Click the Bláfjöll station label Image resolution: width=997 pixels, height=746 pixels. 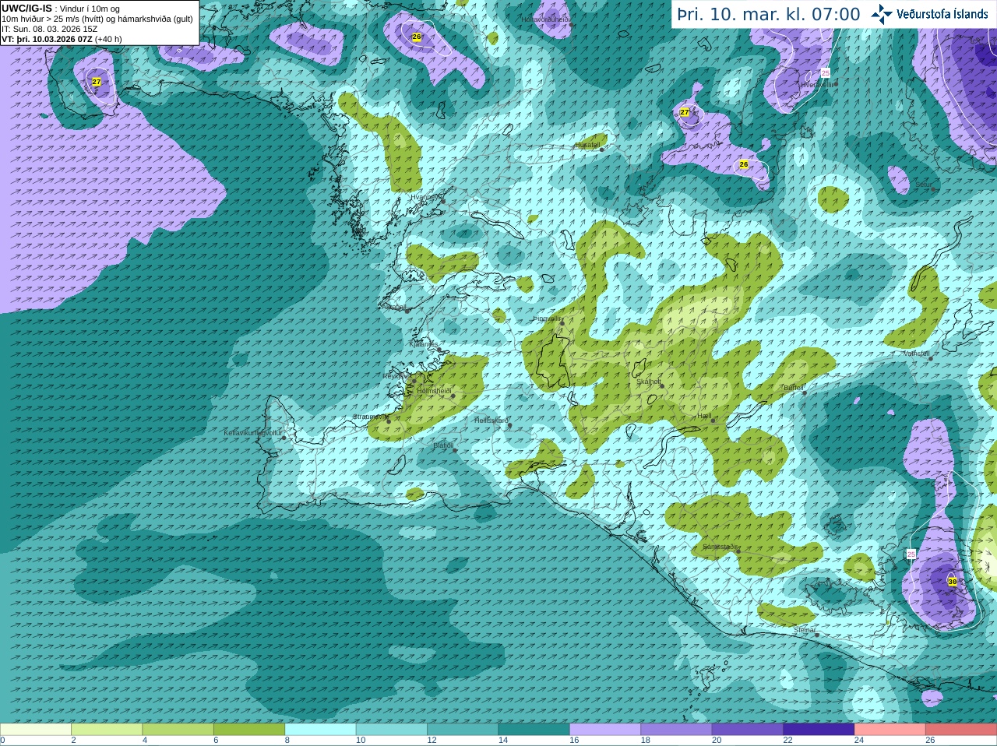click(x=443, y=445)
